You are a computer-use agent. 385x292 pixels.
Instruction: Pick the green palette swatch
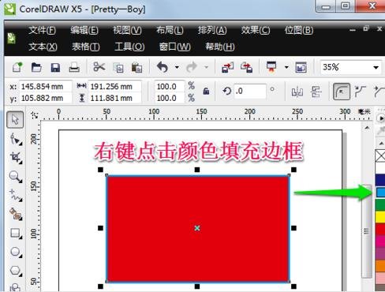pyautogui.click(x=380, y=204)
